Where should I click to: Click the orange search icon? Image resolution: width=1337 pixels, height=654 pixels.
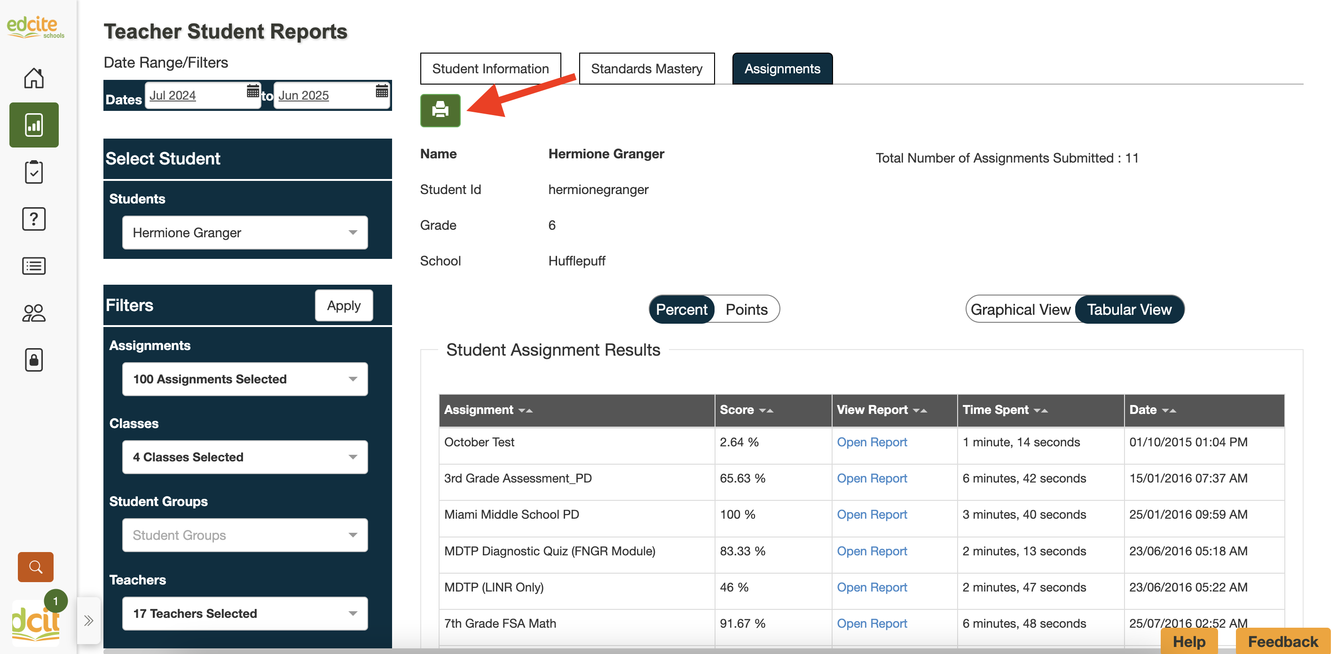point(35,566)
